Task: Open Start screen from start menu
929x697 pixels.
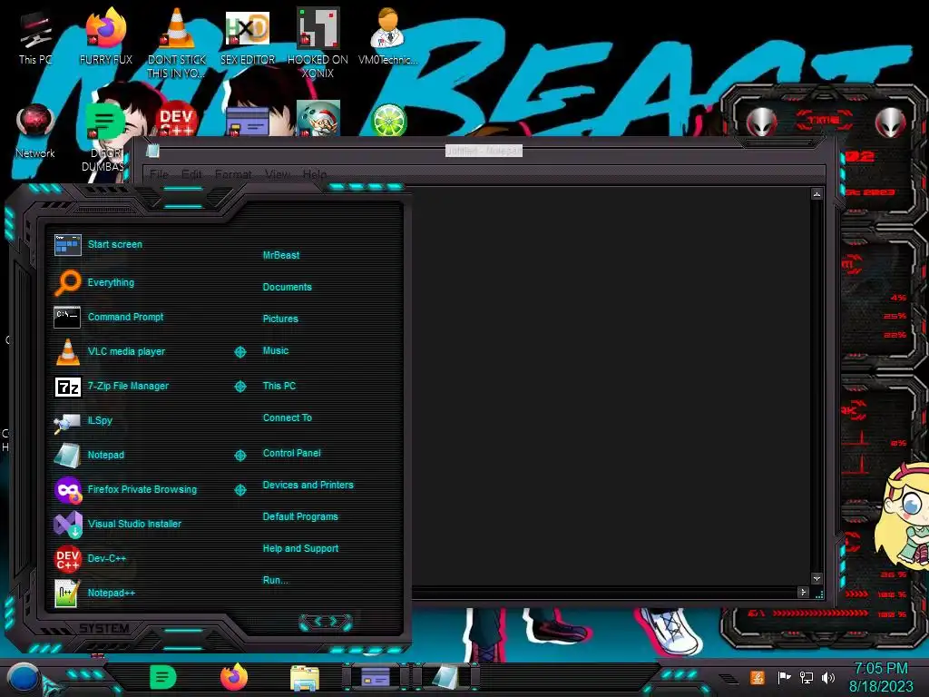Action: 98,244
